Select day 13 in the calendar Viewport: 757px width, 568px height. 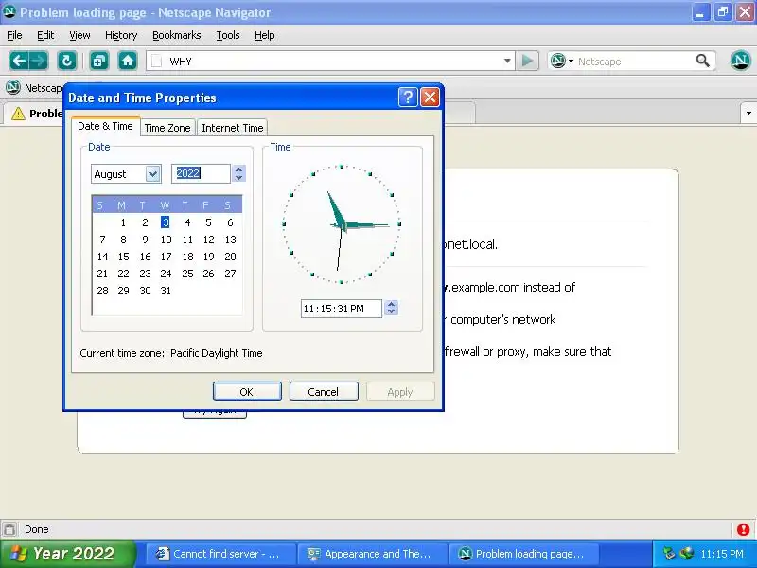coord(230,240)
